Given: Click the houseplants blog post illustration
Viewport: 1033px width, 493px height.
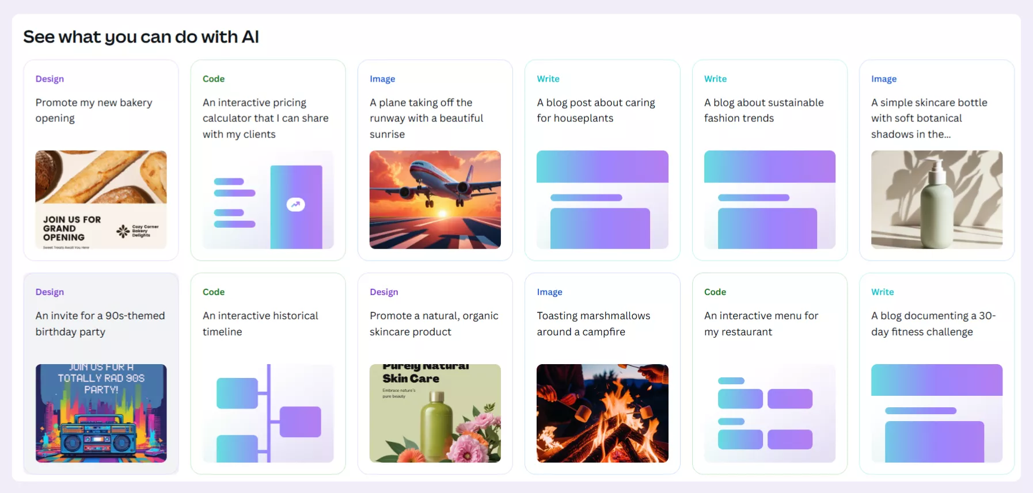Looking at the screenshot, I should point(602,200).
